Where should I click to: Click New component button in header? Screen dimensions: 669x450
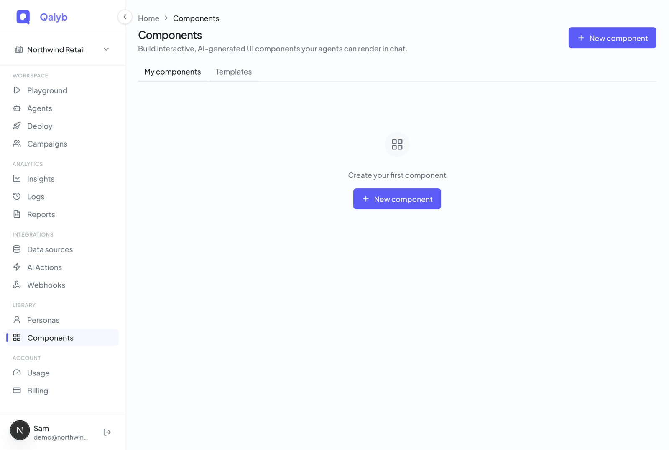(x=612, y=38)
